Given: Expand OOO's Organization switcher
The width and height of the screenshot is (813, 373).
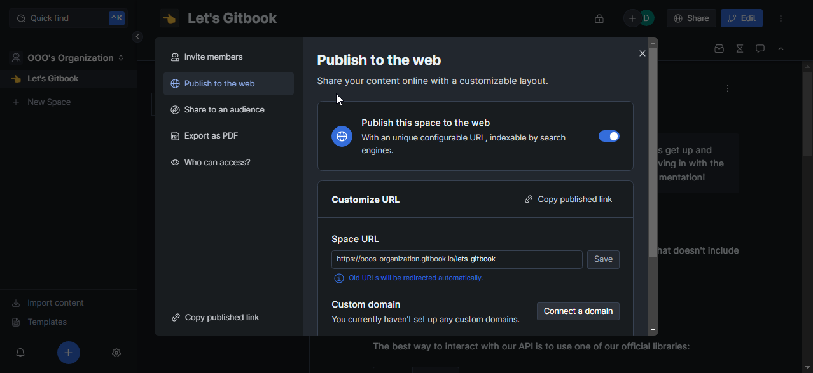Looking at the screenshot, I should click(121, 58).
